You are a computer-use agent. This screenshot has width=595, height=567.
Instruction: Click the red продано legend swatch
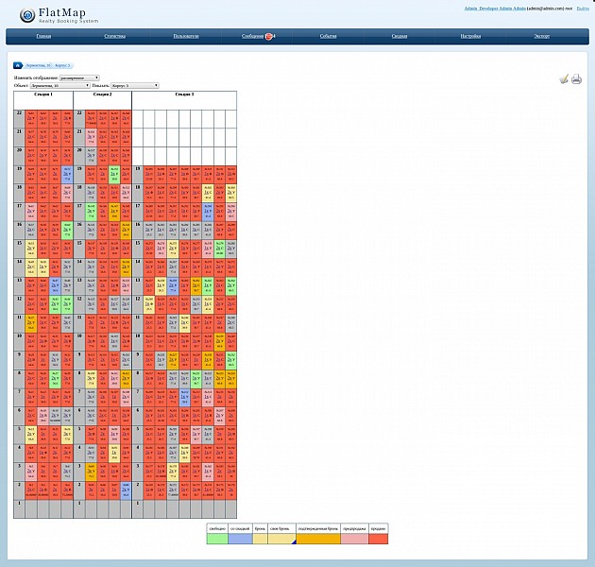(378, 539)
